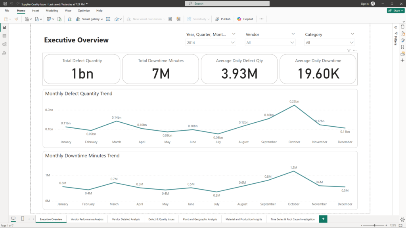
Task: Open settings gear in bottom right corner
Action: pos(402,219)
